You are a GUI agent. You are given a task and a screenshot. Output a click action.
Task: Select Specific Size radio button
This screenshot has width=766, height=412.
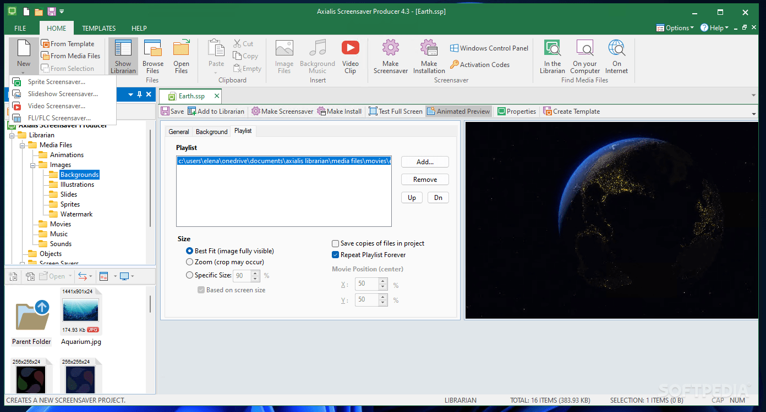pyautogui.click(x=190, y=275)
